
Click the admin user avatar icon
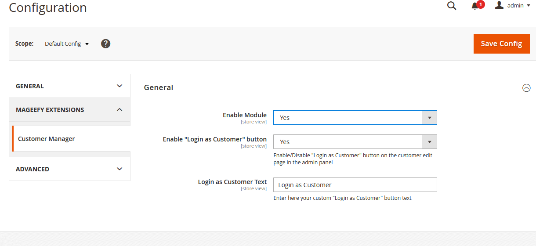(499, 5)
